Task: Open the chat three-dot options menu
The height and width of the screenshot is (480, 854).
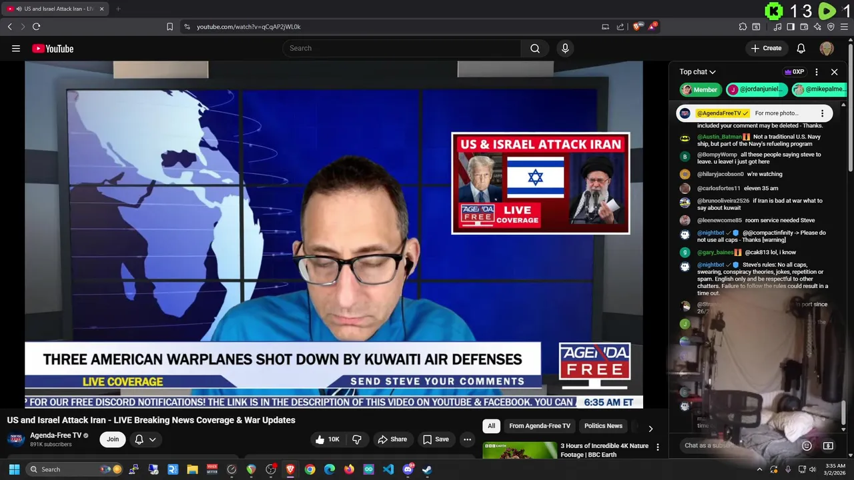Action: click(817, 72)
